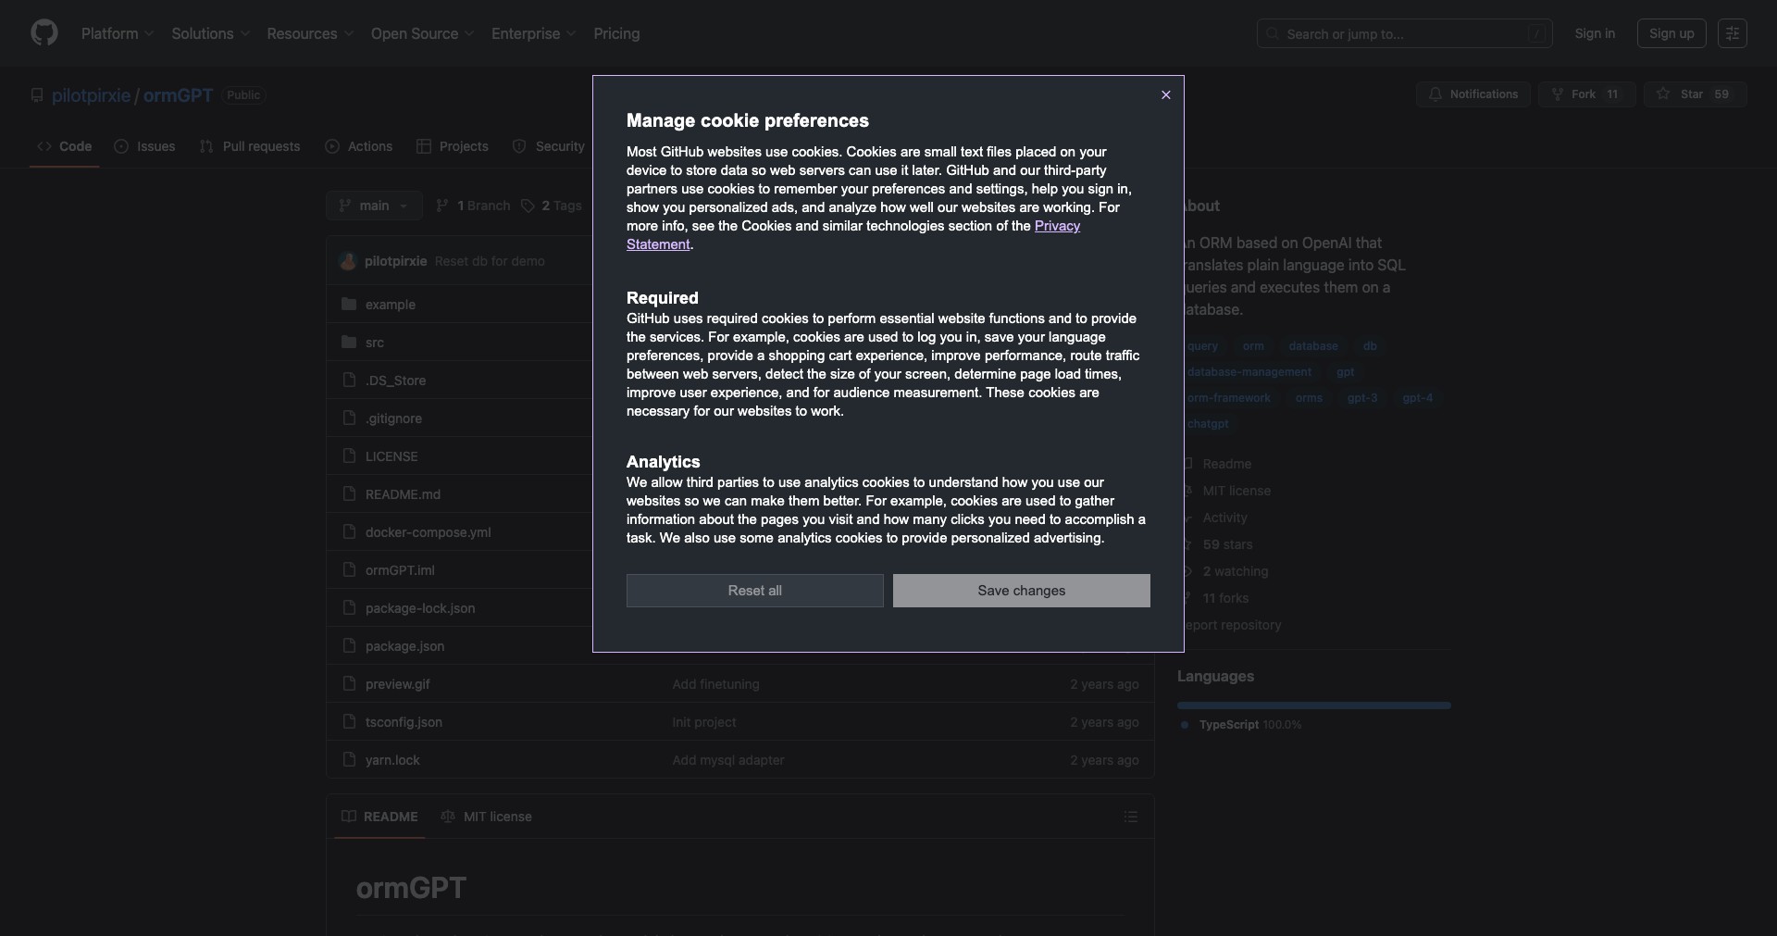Select the MIT license tab below files
Screen dimensions: 1777x936
pyautogui.click(x=487, y=817)
